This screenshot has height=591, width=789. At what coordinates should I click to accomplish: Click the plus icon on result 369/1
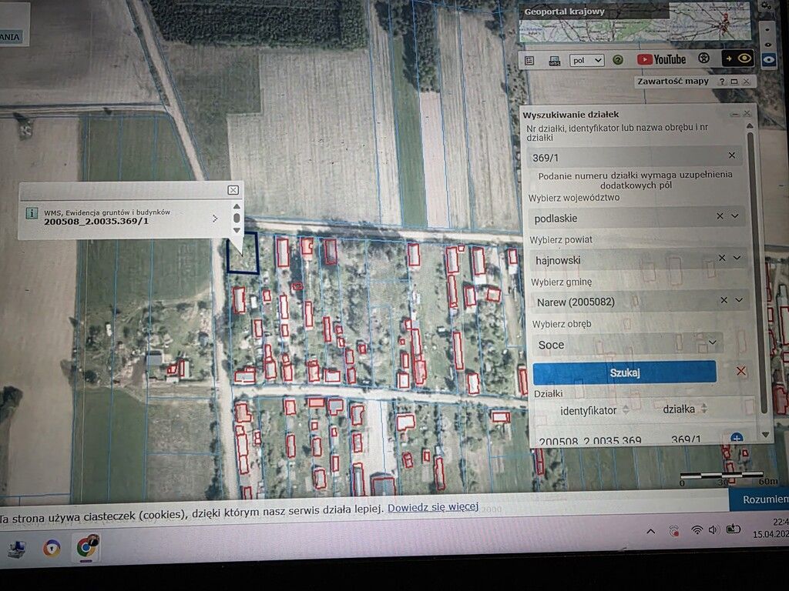(736, 438)
